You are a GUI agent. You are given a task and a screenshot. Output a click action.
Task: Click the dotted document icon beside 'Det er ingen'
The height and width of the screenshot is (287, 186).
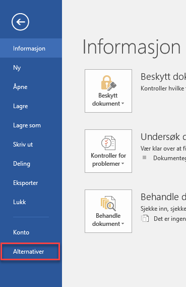(145, 219)
